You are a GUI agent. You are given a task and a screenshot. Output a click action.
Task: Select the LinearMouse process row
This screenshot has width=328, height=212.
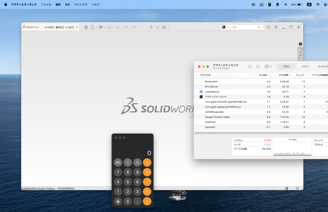(261, 92)
